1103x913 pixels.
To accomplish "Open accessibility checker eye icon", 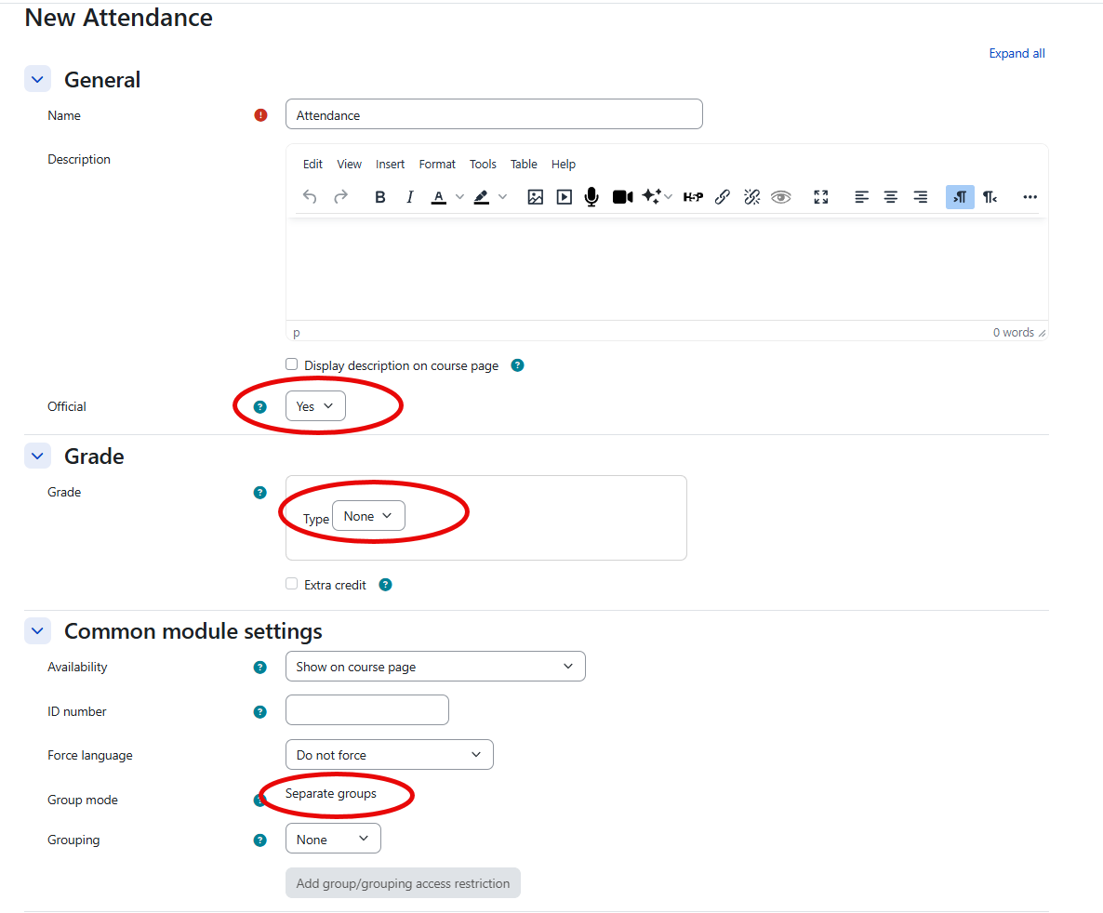I will 781,197.
